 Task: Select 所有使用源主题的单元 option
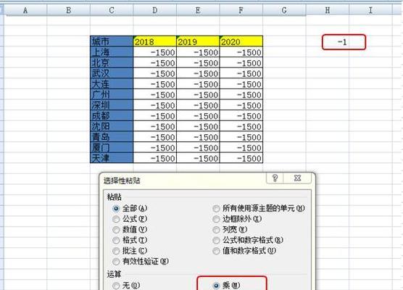pyautogui.click(x=217, y=209)
